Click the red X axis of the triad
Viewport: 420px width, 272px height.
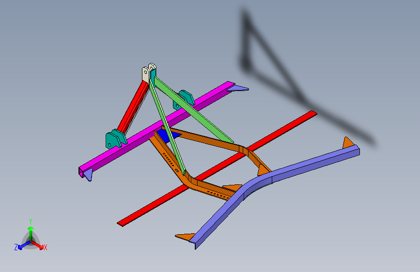pyautogui.click(x=38, y=245)
